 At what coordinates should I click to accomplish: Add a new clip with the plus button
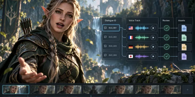coord(187,89)
